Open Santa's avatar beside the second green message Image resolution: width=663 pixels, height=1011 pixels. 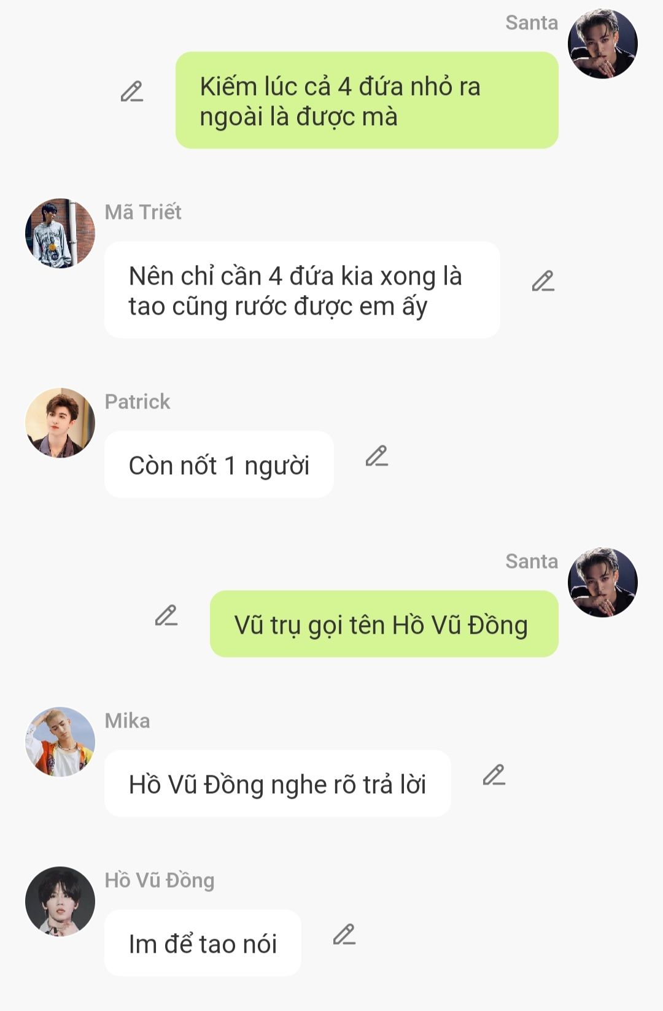coord(603,582)
